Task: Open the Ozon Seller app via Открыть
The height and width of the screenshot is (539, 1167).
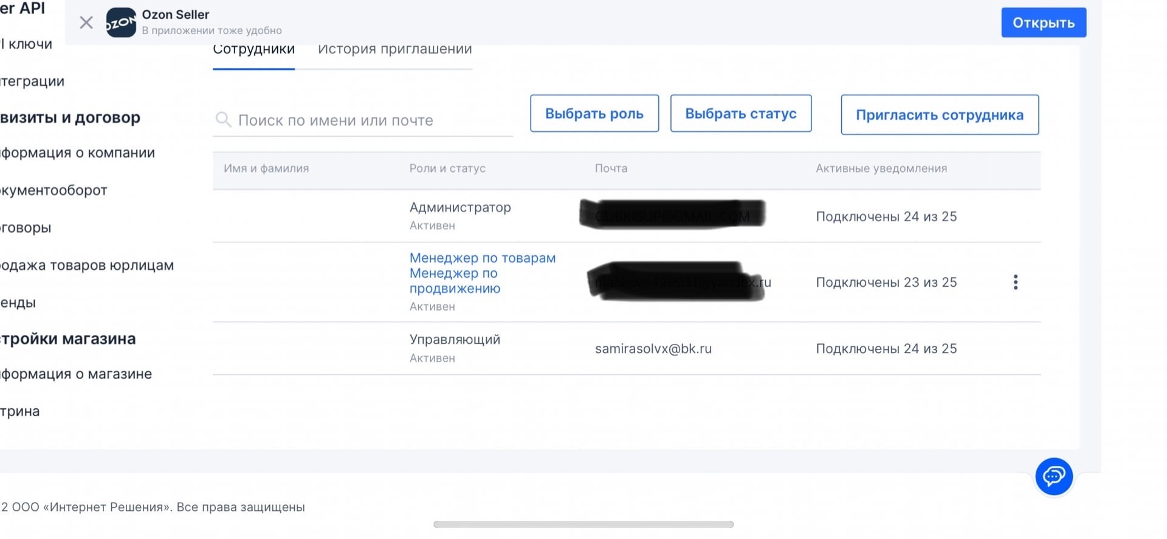Action: click(x=1044, y=23)
